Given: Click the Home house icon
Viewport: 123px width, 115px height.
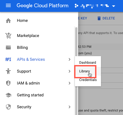Looking at the screenshot, I should click(x=8, y=21).
